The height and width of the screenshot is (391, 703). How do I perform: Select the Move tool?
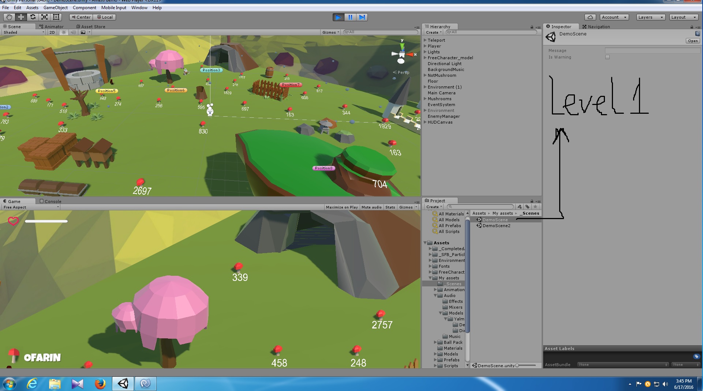click(x=21, y=17)
